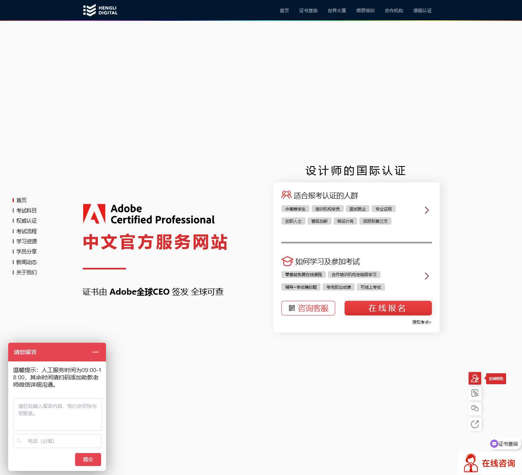Select 合作机构 from the top navigation
This screenshot has height=475, width=522.
(x=393, y=11)
